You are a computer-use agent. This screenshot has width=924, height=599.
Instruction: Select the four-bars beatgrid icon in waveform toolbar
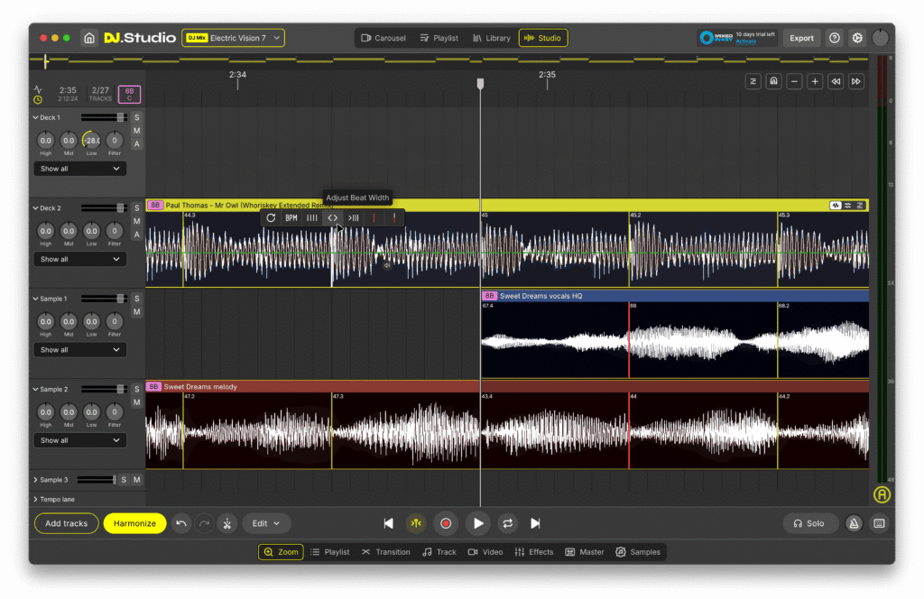311,218
